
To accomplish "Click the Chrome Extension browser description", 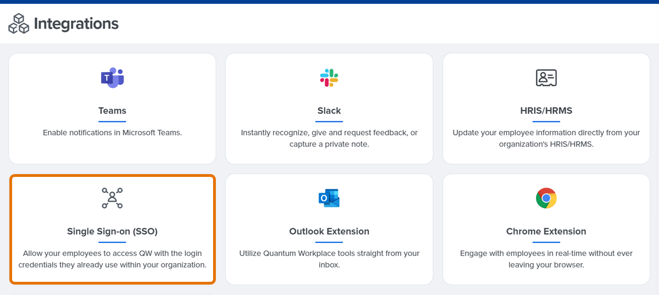I will pyautogui.click(x=546, y=259).
